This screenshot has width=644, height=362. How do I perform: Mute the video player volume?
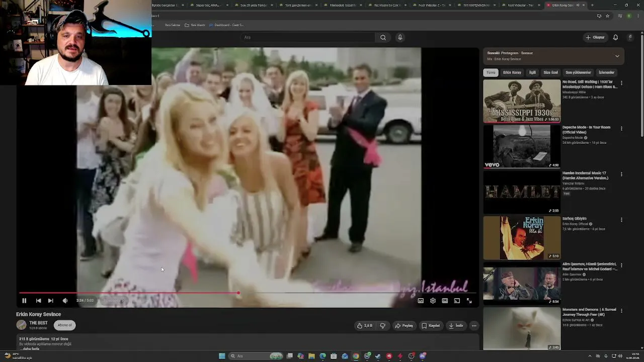point(65,301)
